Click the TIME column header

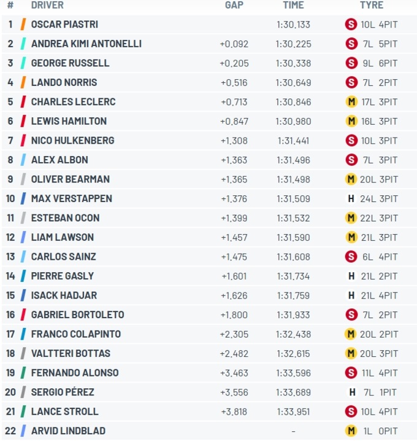click(x=293, y=6)
